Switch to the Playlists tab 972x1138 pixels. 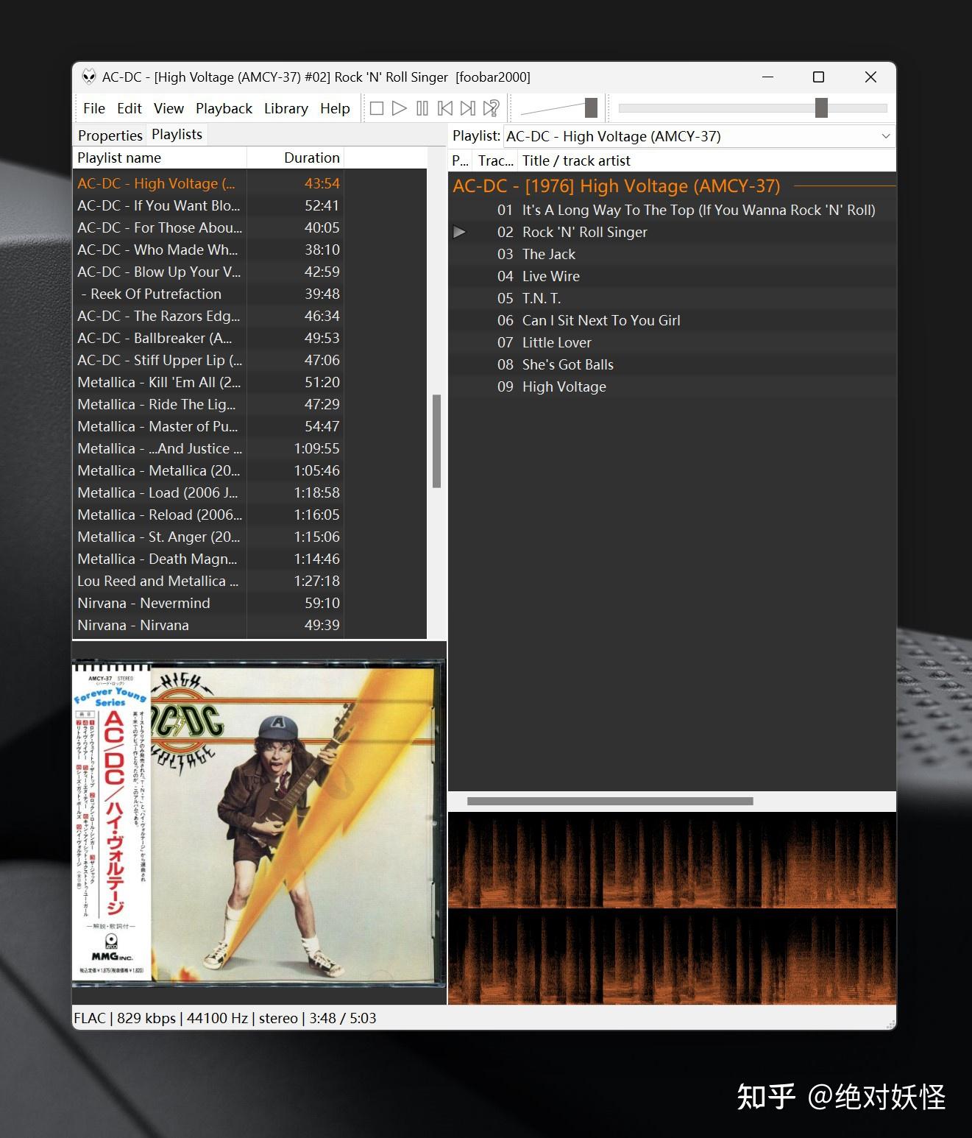click(x=177, y=134)
